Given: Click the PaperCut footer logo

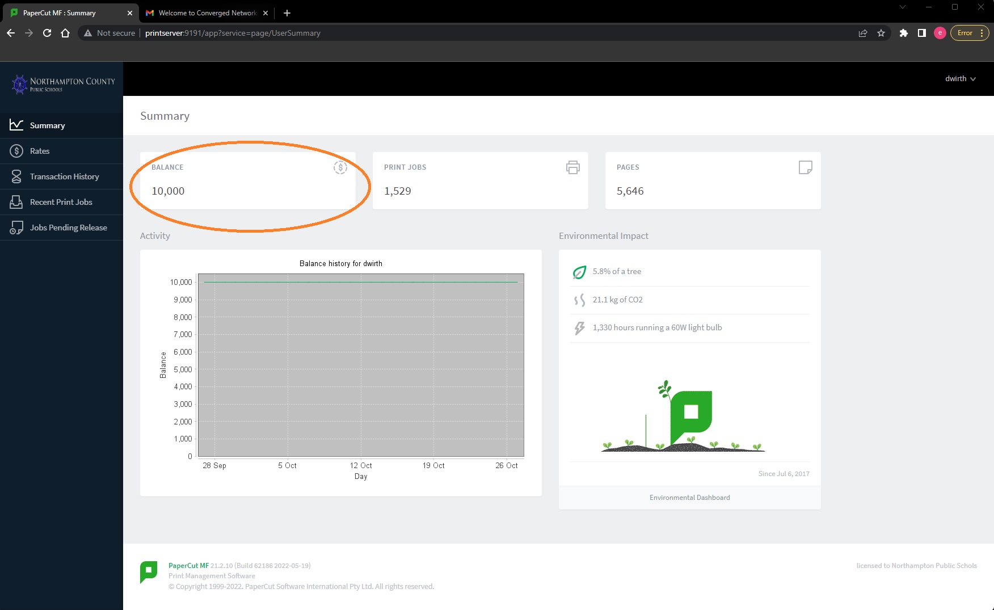Looking at the screenshot, I should pos(149,572).
